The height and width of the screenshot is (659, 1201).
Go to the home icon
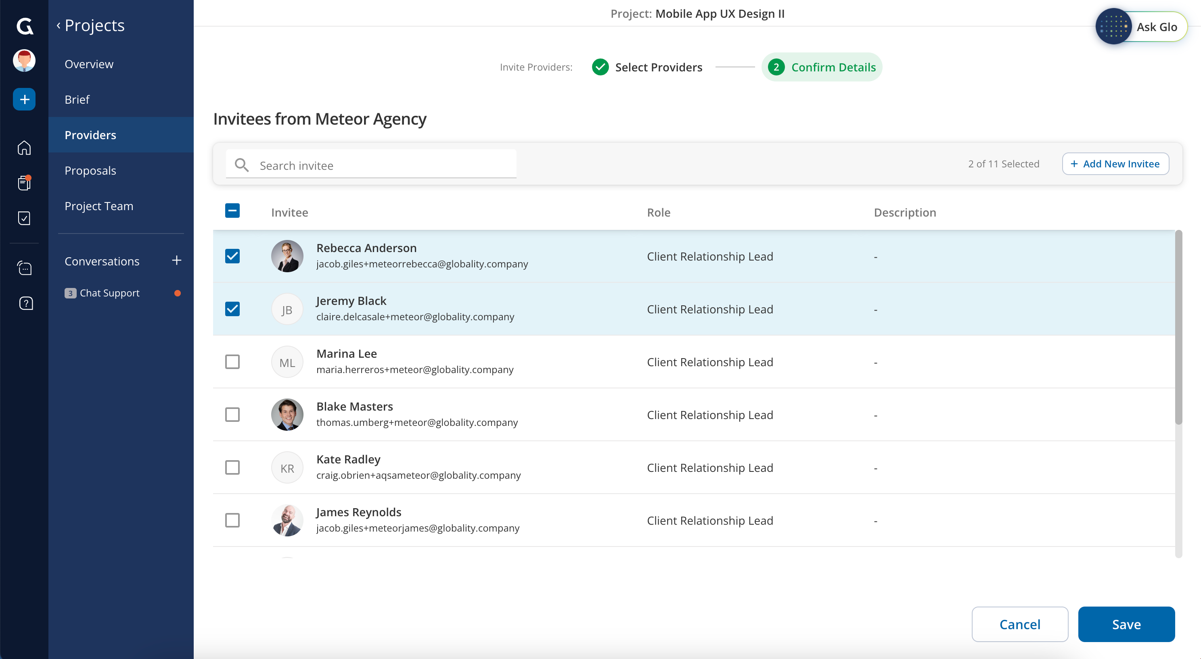pos(24,148)
